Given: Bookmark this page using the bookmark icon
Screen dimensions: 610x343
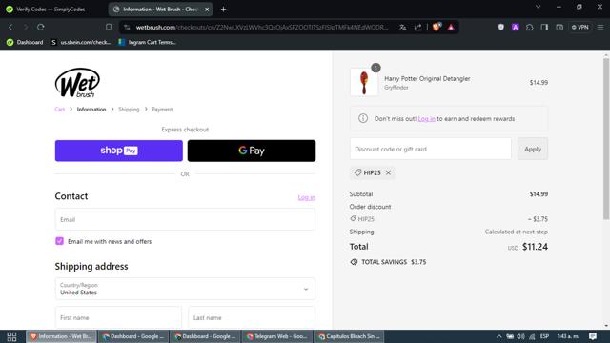Looking at the screenshot, I should click(x=109, y=28).
